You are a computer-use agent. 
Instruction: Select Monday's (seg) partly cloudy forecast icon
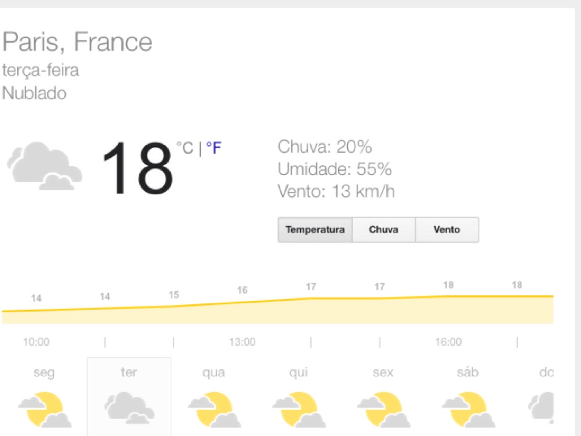click(44, 409)
